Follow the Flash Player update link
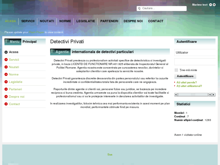This screenshot has height=165, width=220. point(37,32)
